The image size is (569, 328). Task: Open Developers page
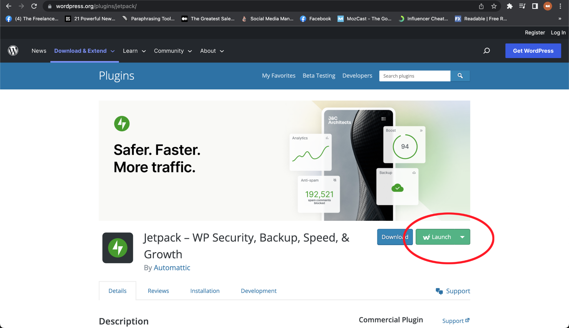[x=357, y=76]
